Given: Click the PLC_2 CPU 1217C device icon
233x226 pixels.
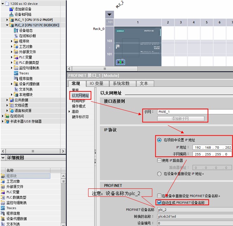Looking at the screenshot, I should [12, 25].
